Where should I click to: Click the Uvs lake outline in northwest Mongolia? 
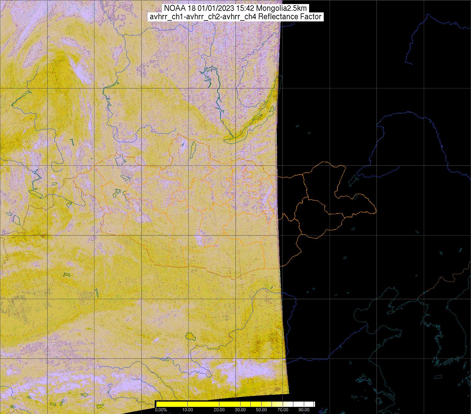coord(120,160)
